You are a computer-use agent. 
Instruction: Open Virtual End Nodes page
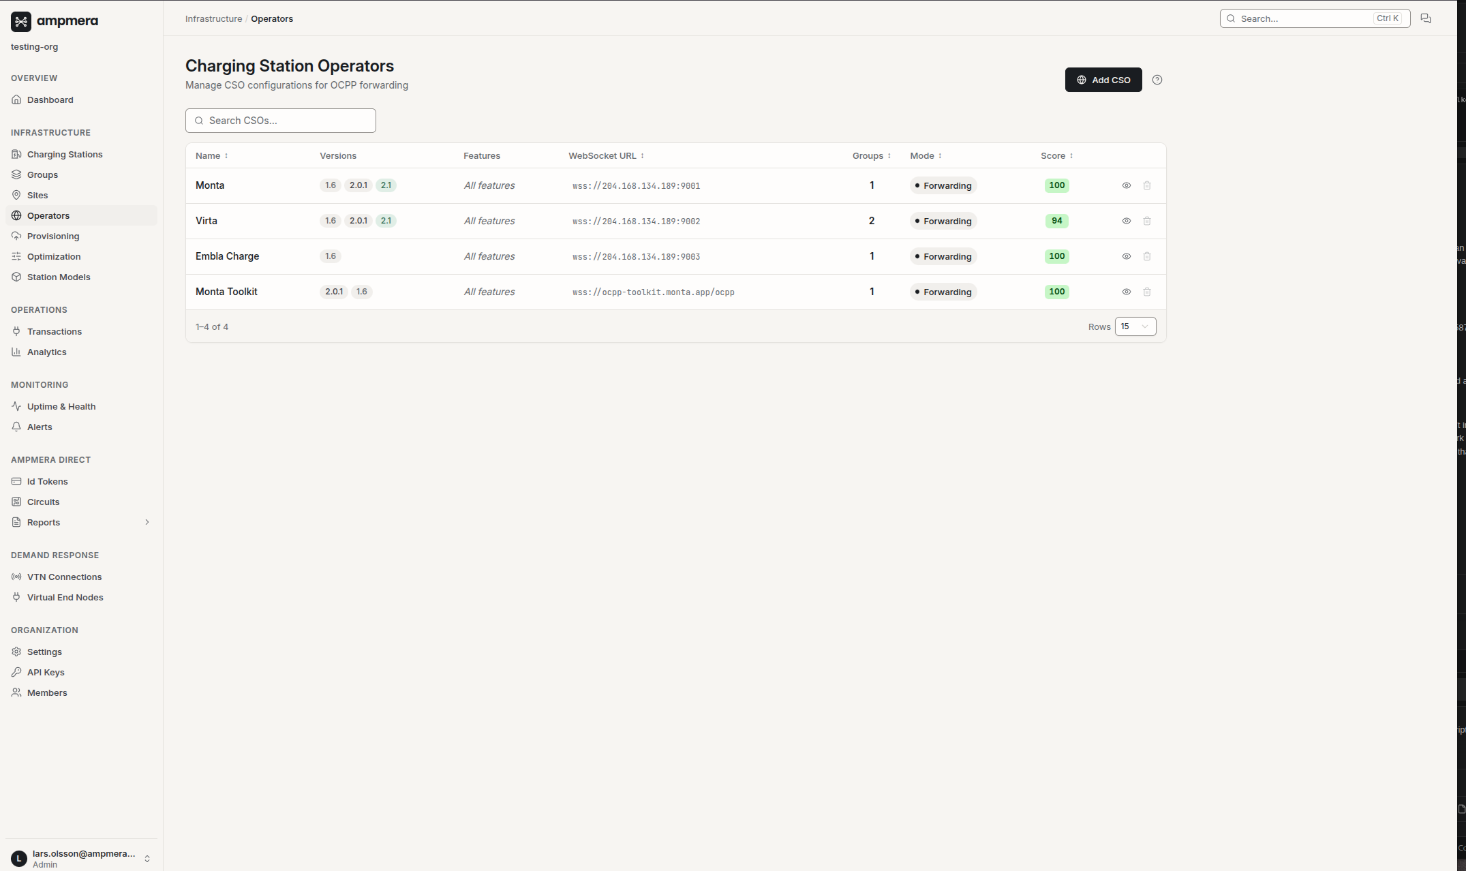[x=81, y=597]
